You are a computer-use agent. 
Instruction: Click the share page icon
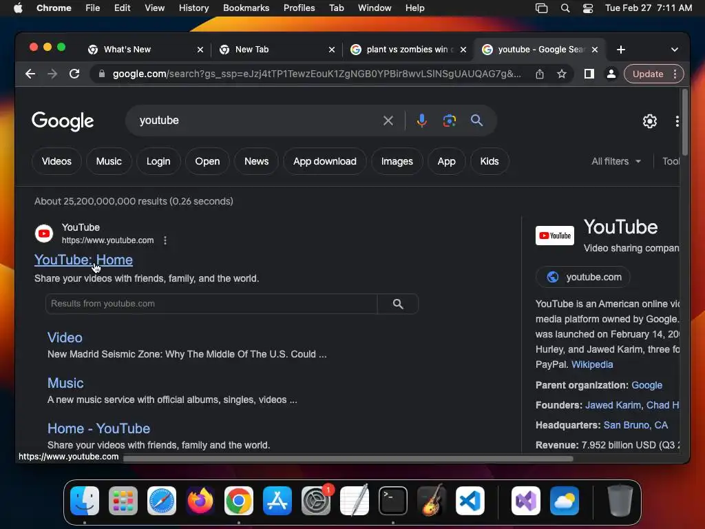540,74
